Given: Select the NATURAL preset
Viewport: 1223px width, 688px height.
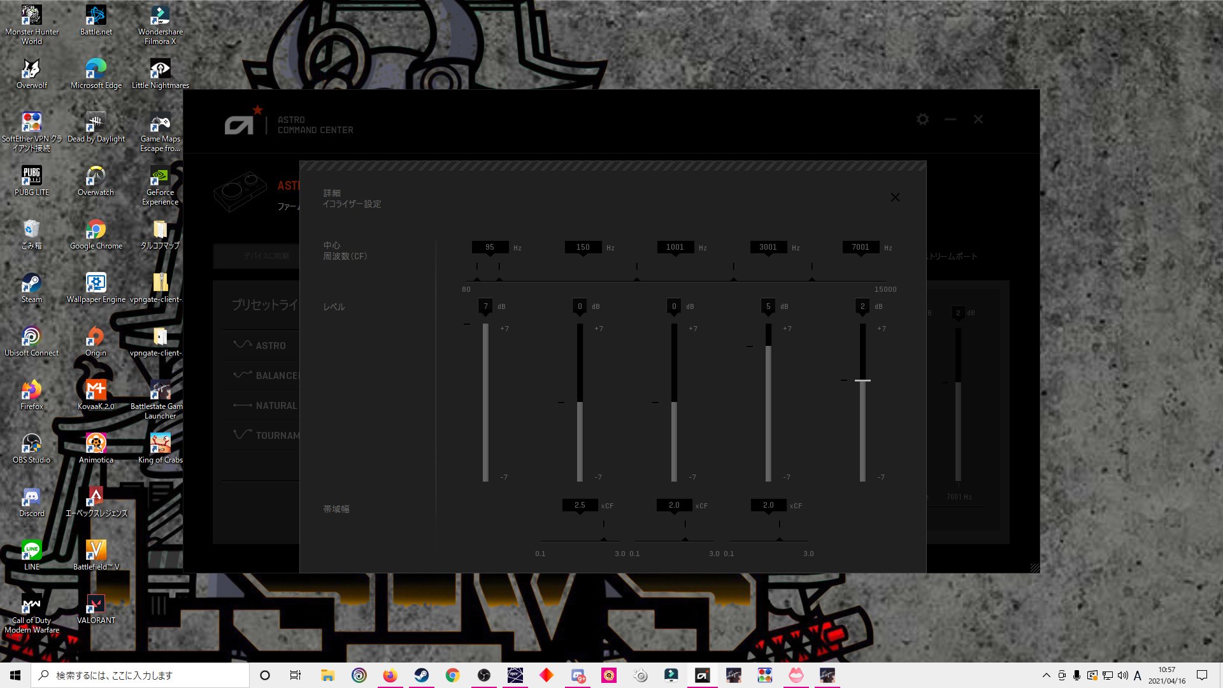Looking at the screenshot, I should (x=275, y=405).
